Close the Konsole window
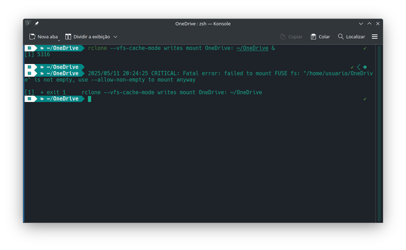 (378, 24)
